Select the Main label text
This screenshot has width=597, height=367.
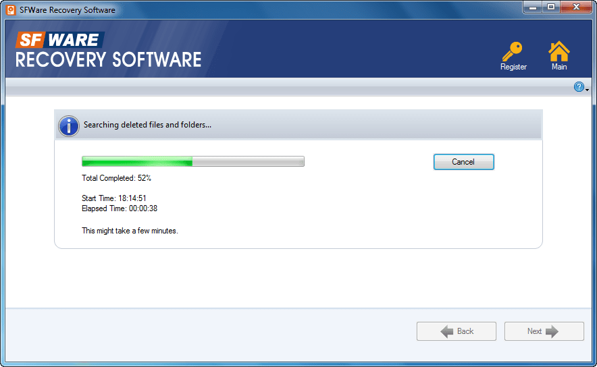pyautogui.click(x=559, y=67)
